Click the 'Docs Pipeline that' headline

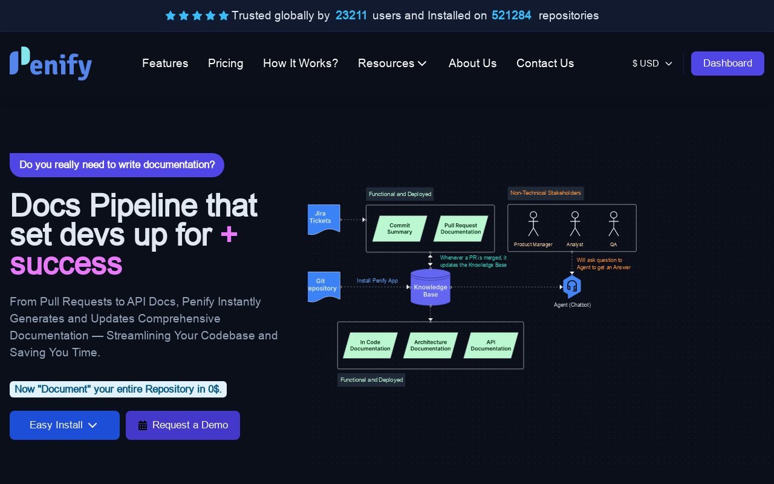tap(134, 205)
